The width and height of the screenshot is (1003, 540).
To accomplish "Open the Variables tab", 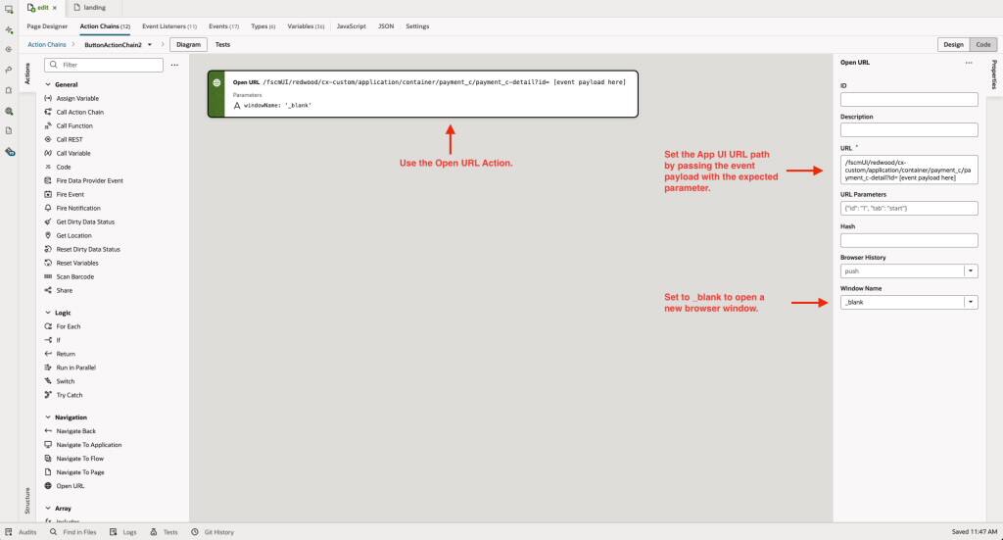I will pos(306,26).
